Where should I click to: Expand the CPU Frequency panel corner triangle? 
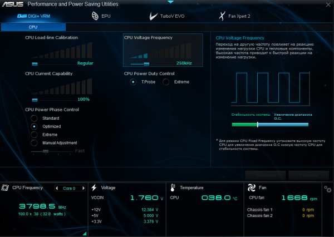click(x=85, y=234)
